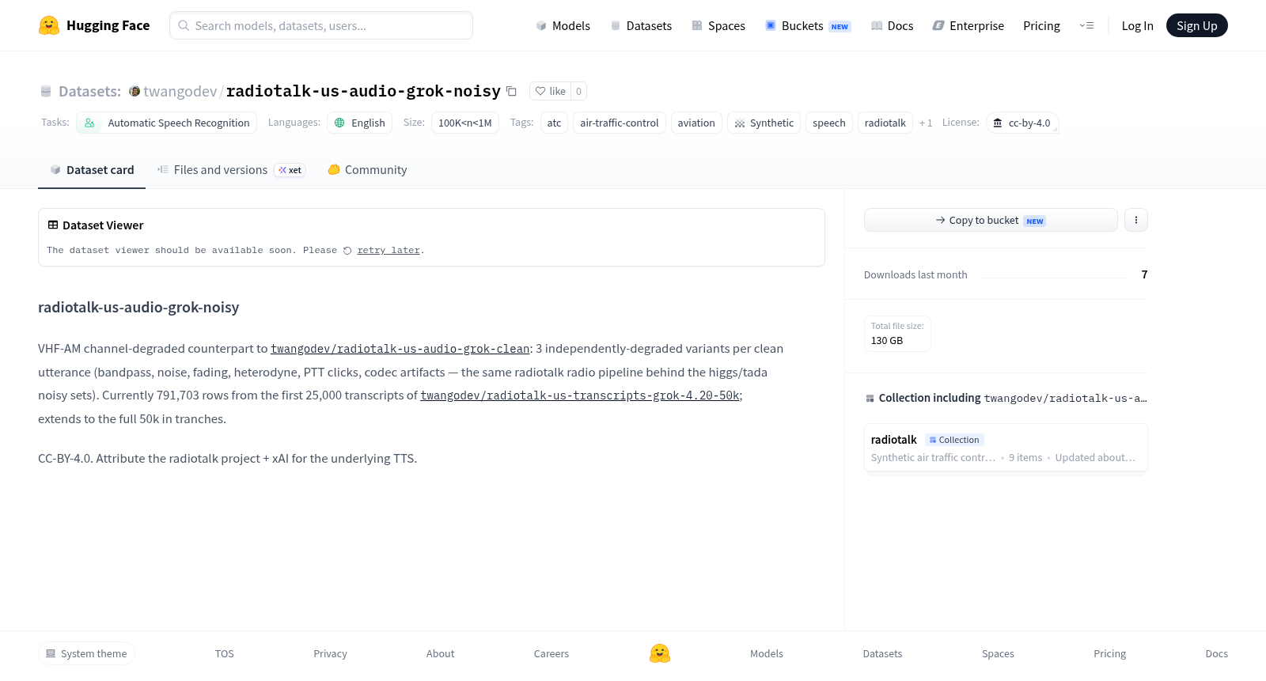Viewport: 1266px width, 681px height.
Task: Click the like count number
Action: coord(579,91)
